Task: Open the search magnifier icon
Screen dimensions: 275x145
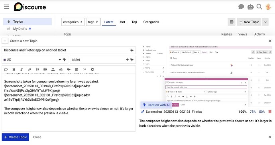Action: (259, 7)
